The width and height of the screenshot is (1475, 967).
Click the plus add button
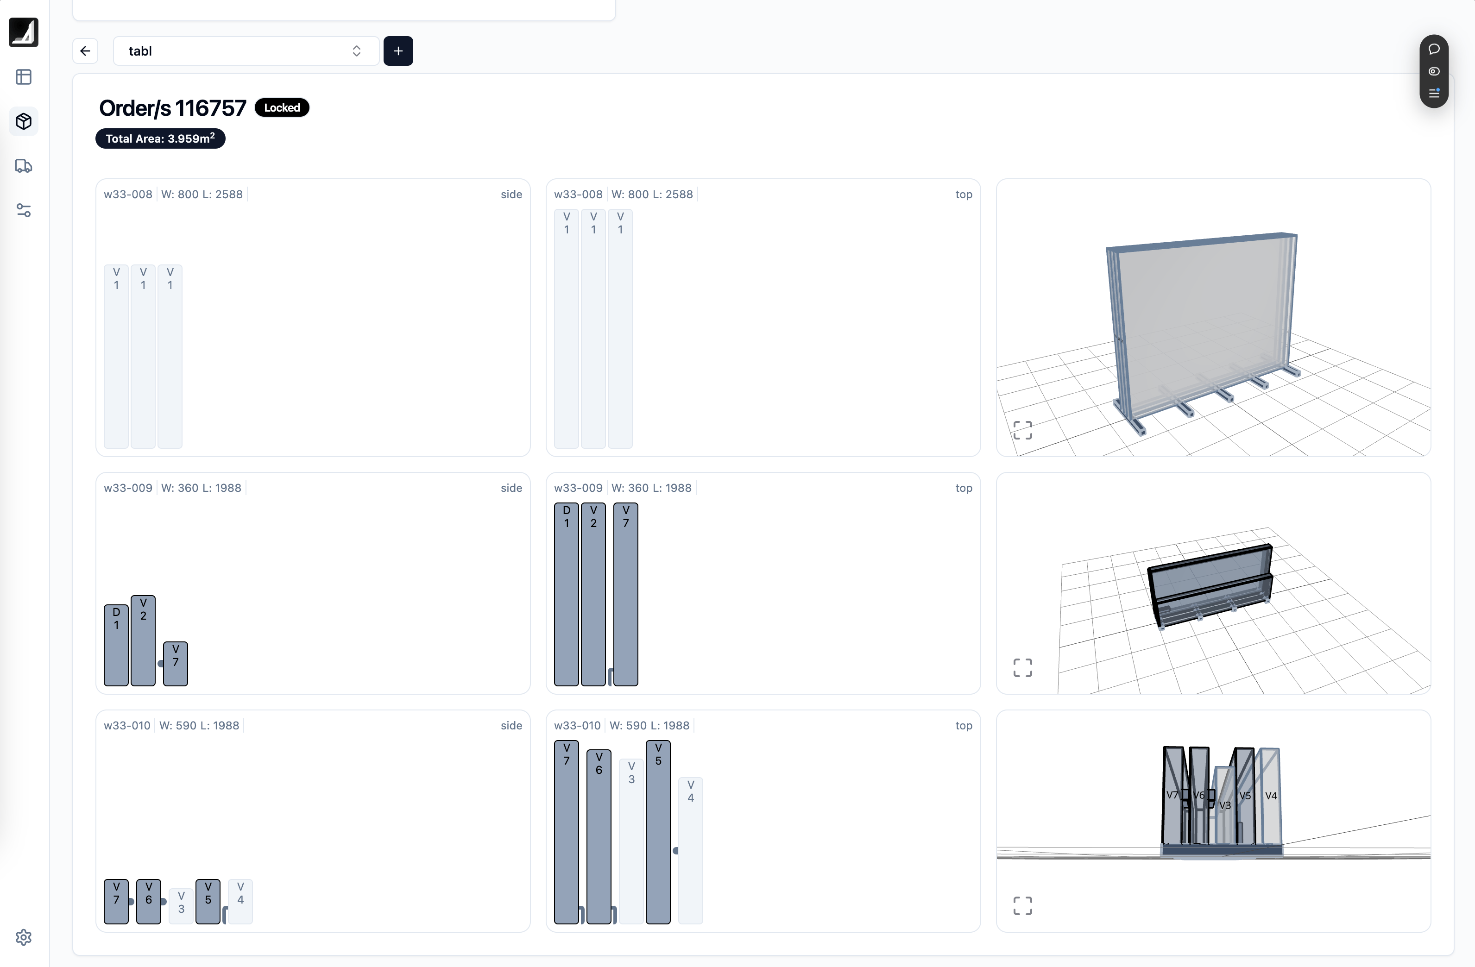click(x=398, y=51)
